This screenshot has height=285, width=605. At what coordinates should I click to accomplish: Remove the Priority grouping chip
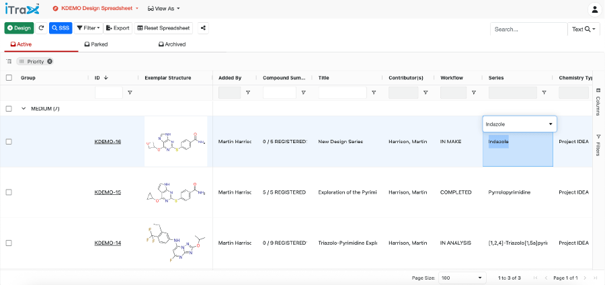click(x=50, y=62)
